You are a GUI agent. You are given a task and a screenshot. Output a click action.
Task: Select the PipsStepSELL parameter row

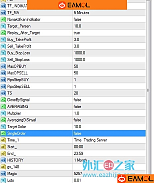[x=73, y=86]
